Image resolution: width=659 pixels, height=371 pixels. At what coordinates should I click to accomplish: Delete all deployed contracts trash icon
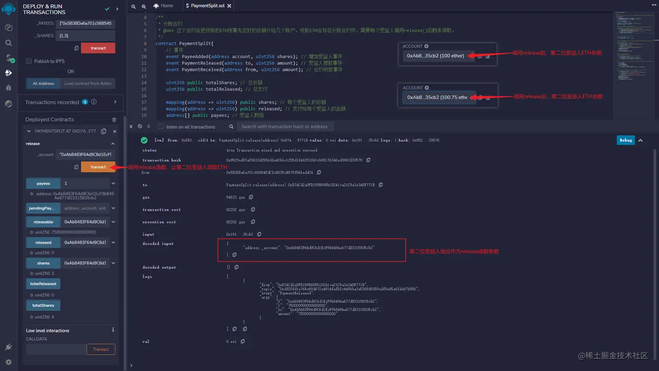pyautogui.click(x=114, y=119)
